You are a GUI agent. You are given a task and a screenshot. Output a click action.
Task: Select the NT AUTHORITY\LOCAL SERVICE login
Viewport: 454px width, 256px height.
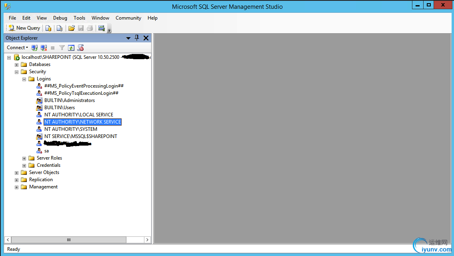click(x=79, y=115)
